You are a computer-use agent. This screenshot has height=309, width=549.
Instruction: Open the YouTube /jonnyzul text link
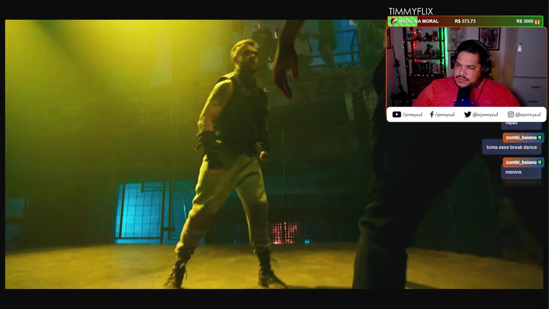(412, 115)
